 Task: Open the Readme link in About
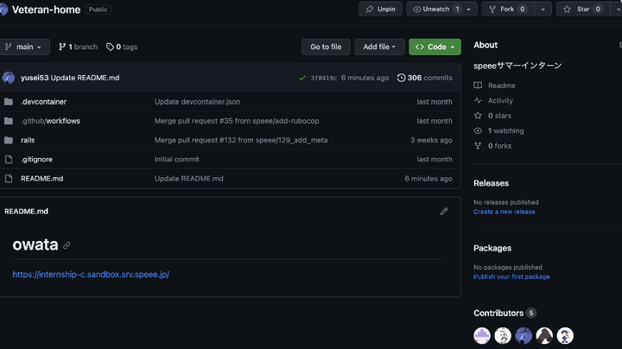pos(501,86)
